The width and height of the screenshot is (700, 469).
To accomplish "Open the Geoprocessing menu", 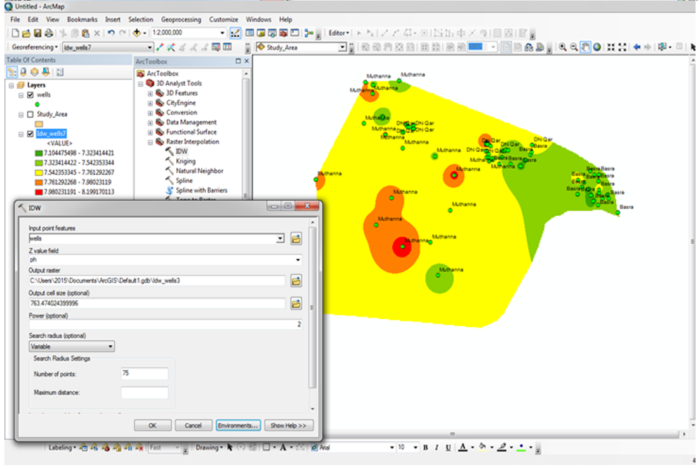I will (181, 20).
